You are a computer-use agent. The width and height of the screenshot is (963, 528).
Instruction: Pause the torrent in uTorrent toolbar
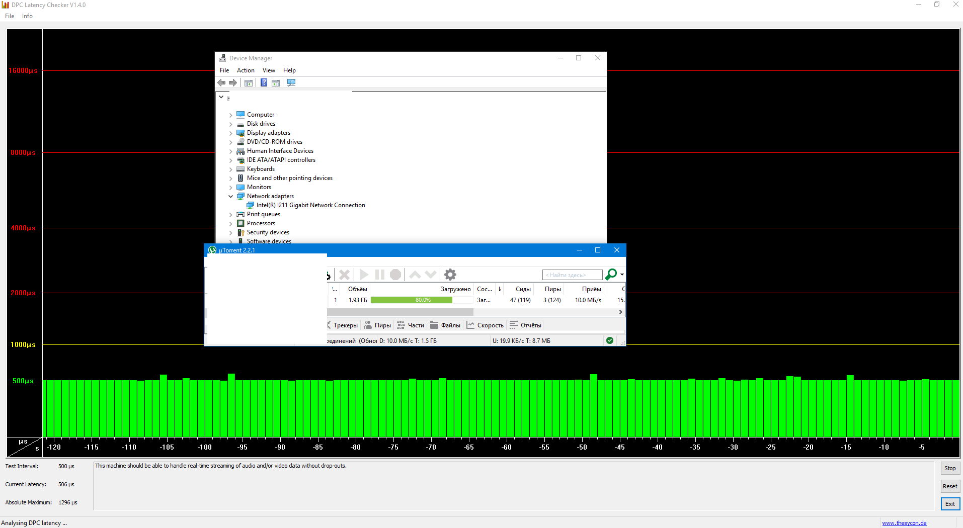coord(380,275)
